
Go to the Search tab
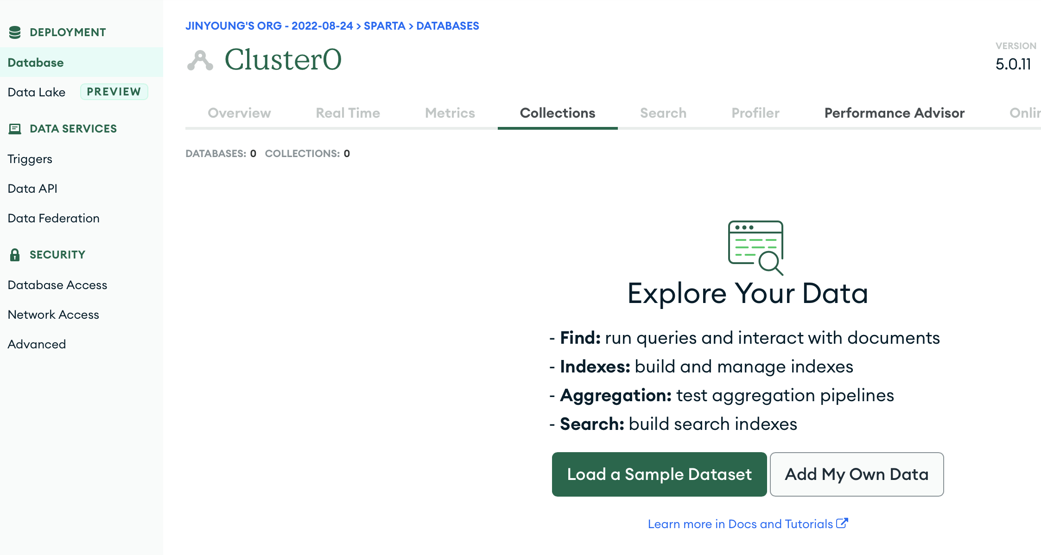tap(663, 113)
